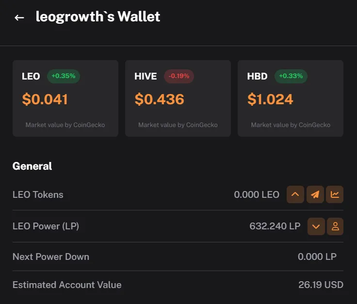This screenshot has height=304, width=357.
Task: Click the 632.240 LP balance value
Action: pyautogui.click(x=275, y=226)
